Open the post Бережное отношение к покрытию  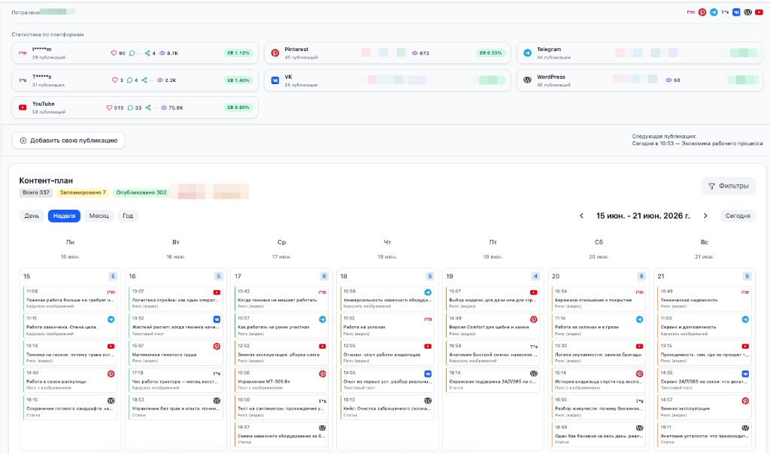point(599,298)
